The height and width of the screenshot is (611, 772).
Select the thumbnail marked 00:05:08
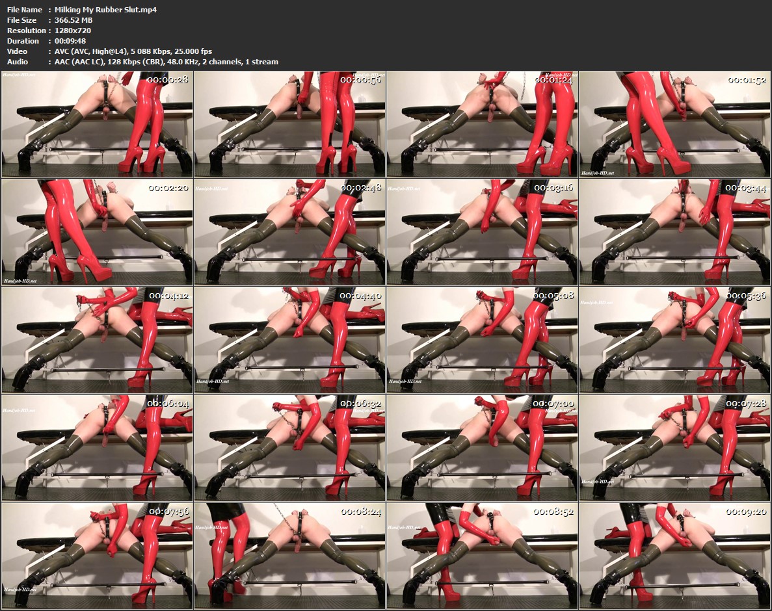pyautogui.click(x=483, y=339)
